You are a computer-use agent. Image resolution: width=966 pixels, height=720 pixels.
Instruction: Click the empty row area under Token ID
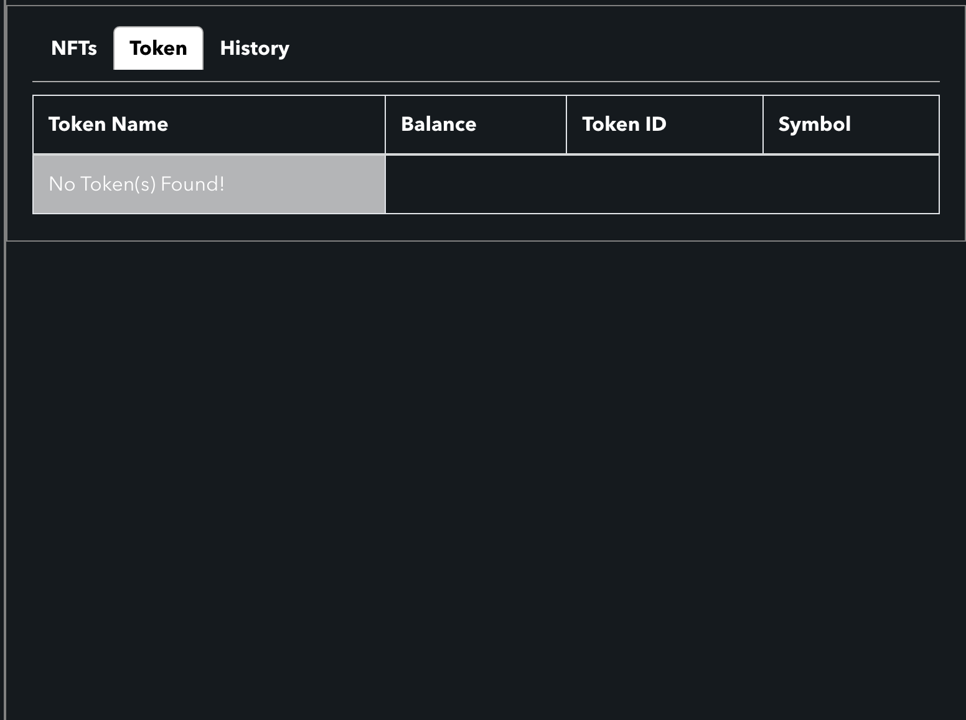[x=665, y=184]
